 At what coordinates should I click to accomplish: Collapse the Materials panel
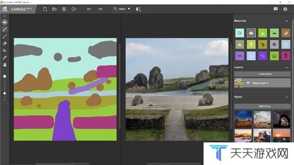[287, 21]
